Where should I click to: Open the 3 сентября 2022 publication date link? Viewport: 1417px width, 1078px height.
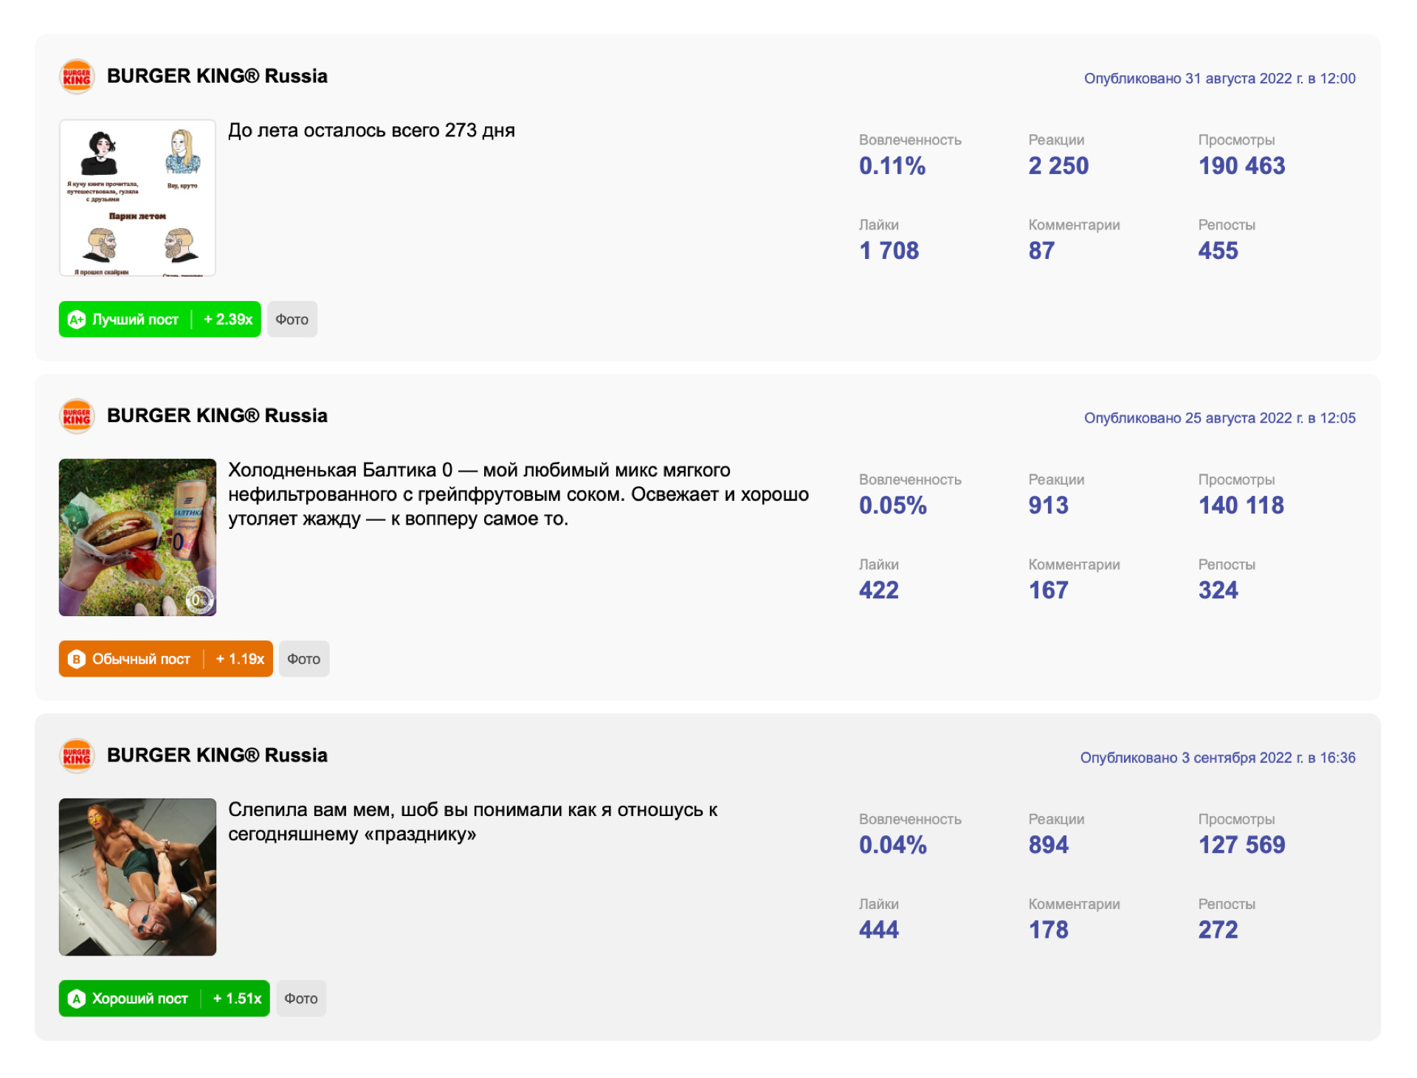pyautogui.click(x=1218, y=758)
